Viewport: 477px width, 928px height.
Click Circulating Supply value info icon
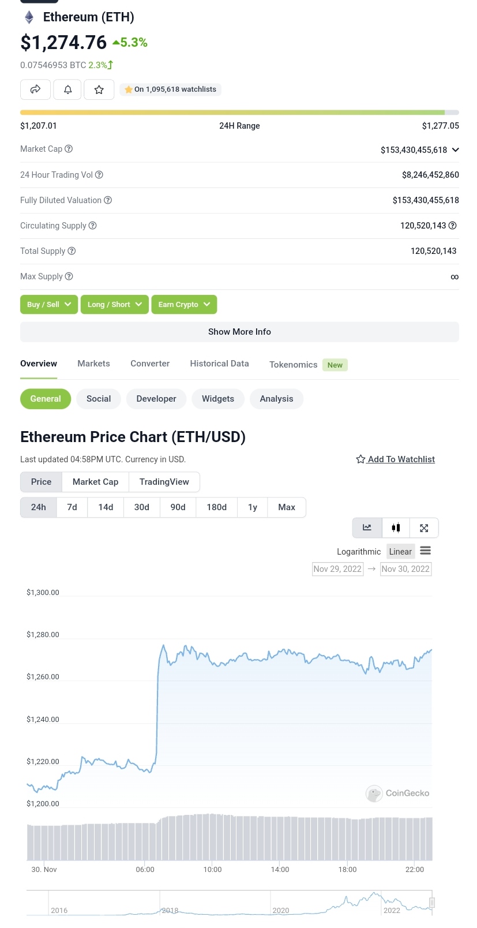tap(453, 226)
